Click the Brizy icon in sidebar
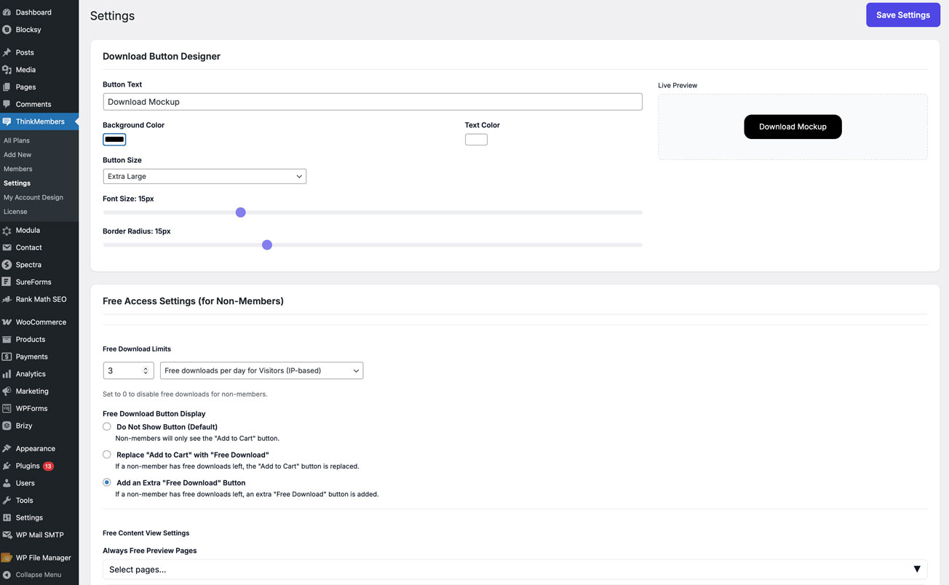 point(7,426)
